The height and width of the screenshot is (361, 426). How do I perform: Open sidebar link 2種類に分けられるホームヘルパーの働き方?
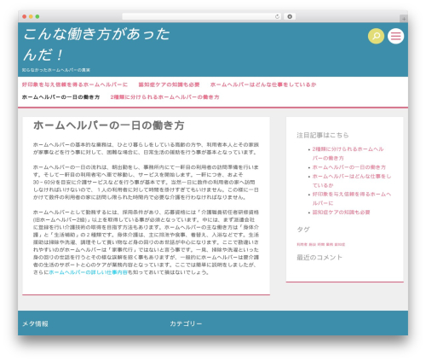pos(348,154)
